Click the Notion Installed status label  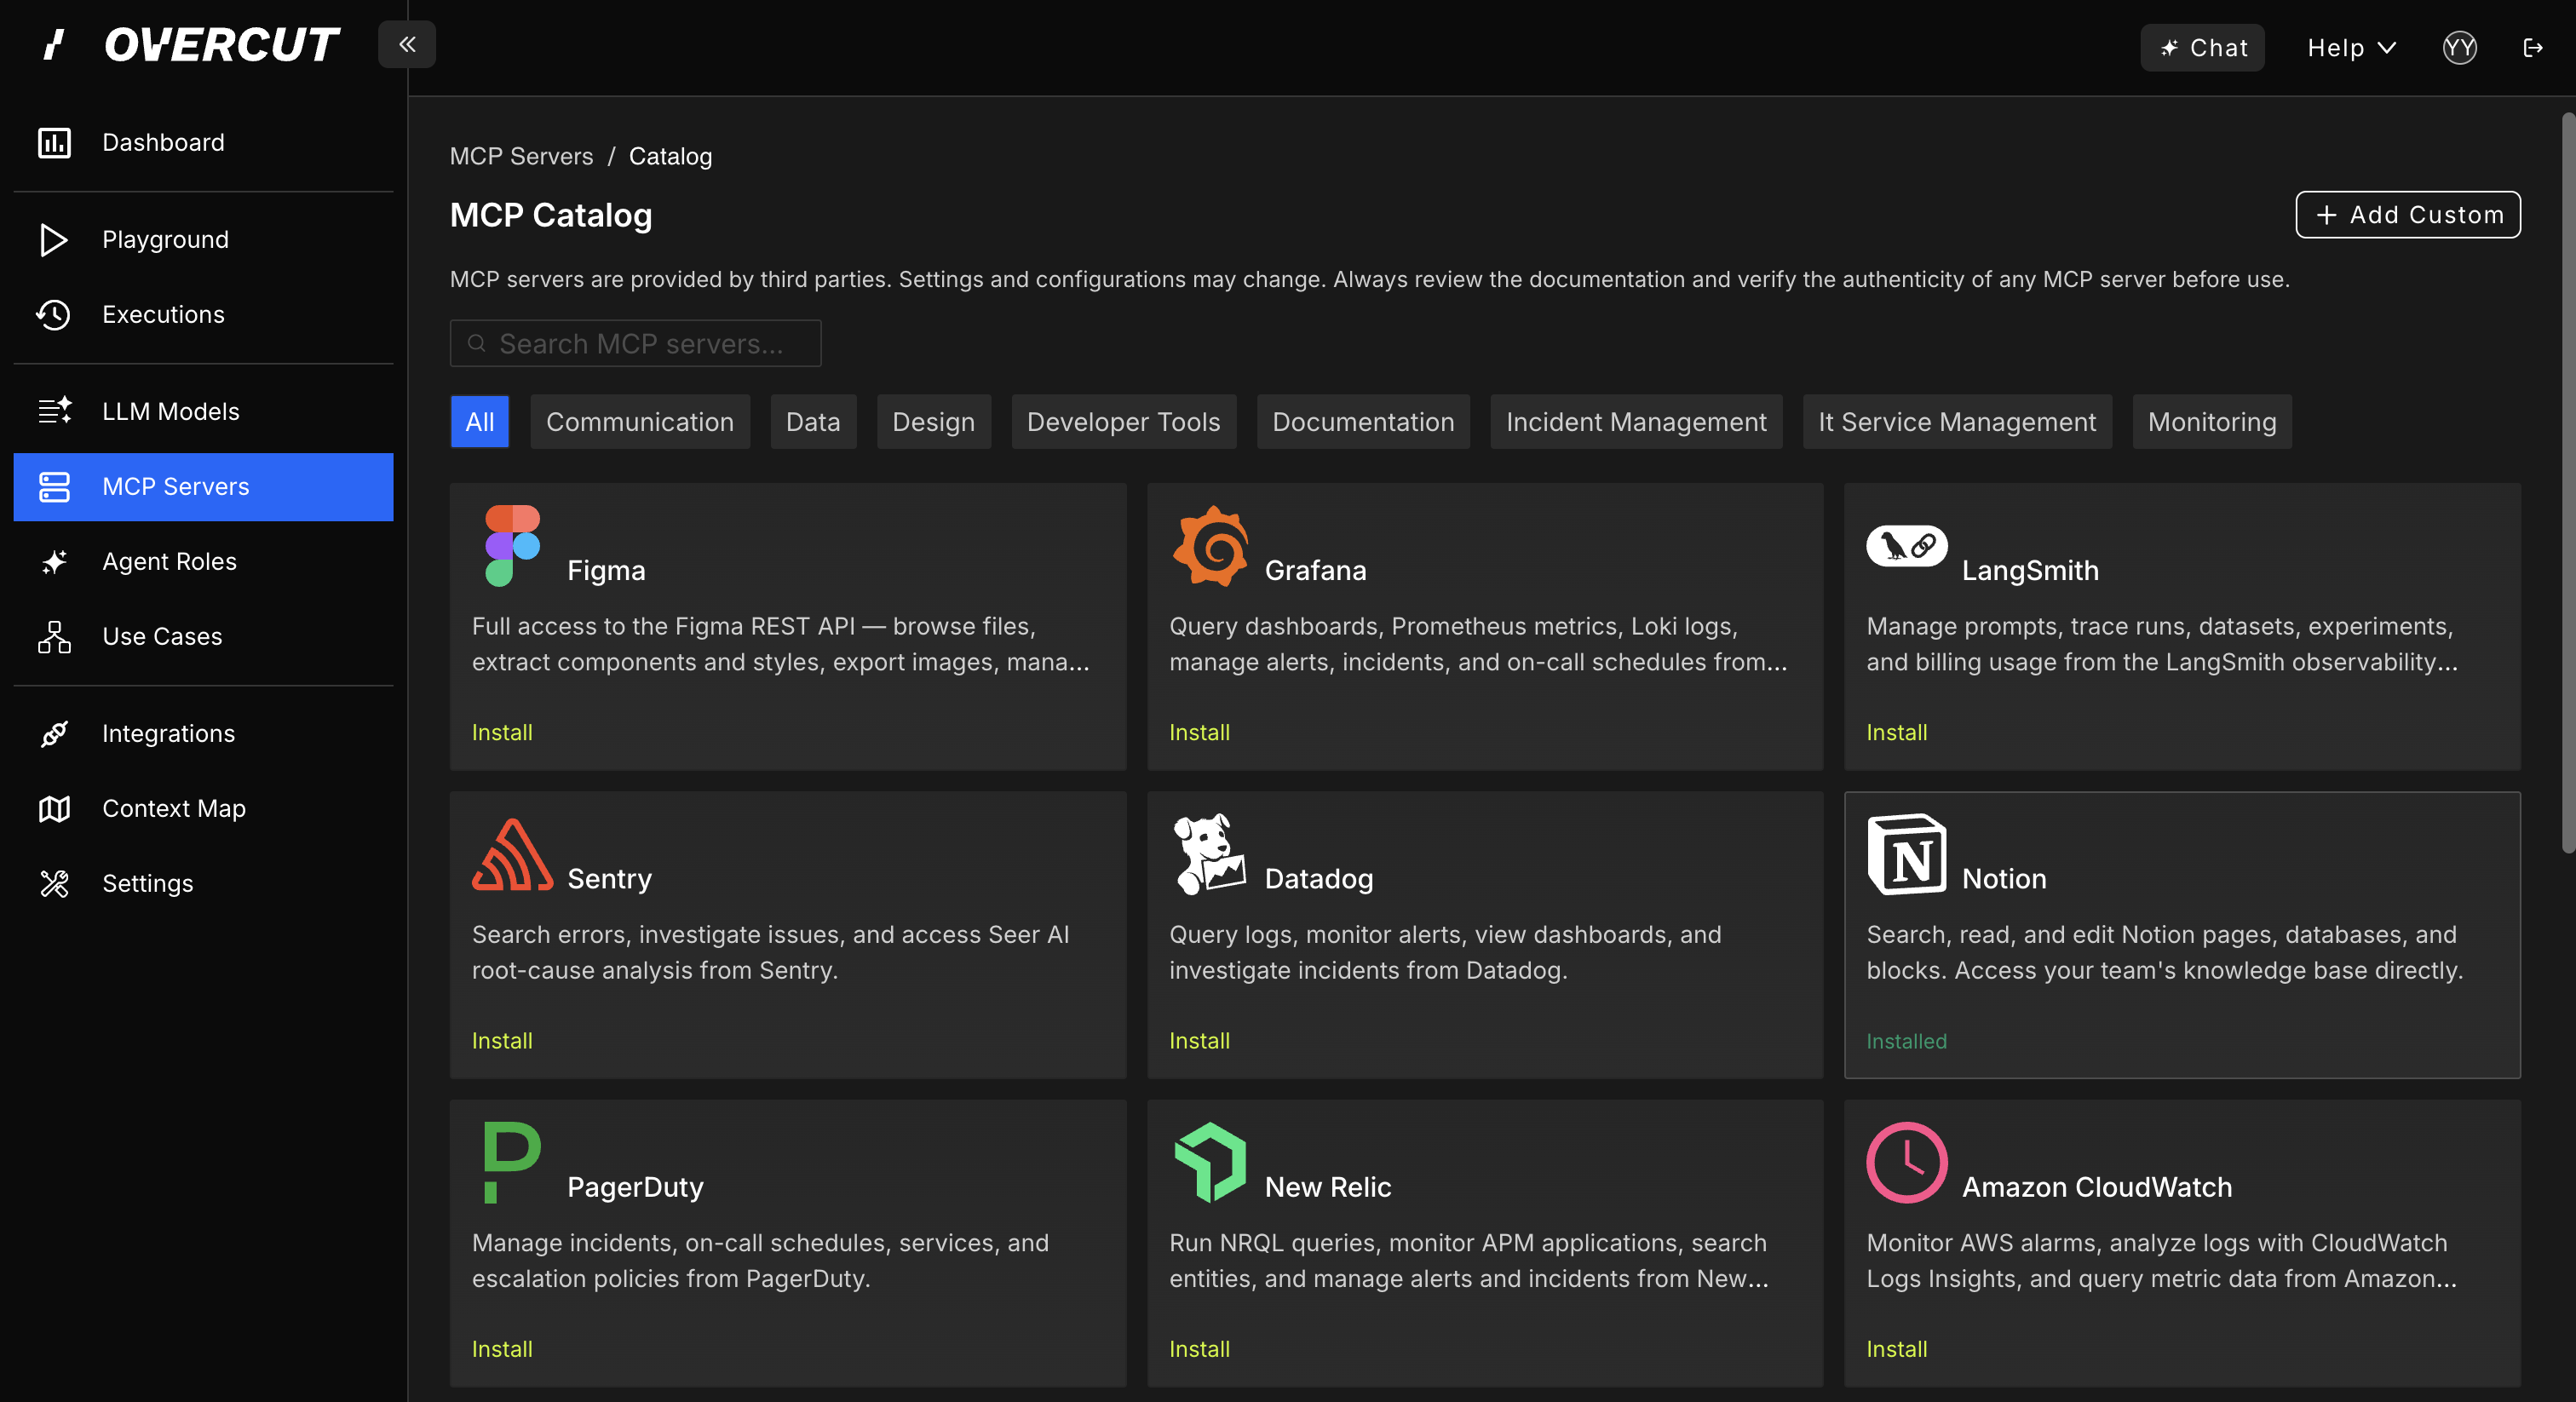[x=1906, y=1040]
